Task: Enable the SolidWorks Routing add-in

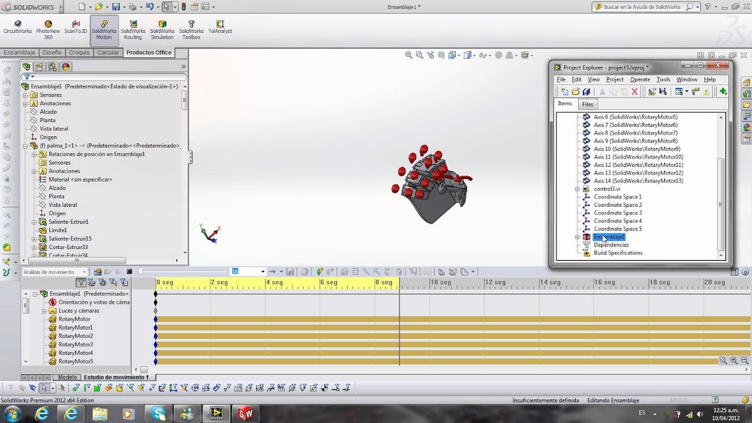Action: tap(133, 30)
